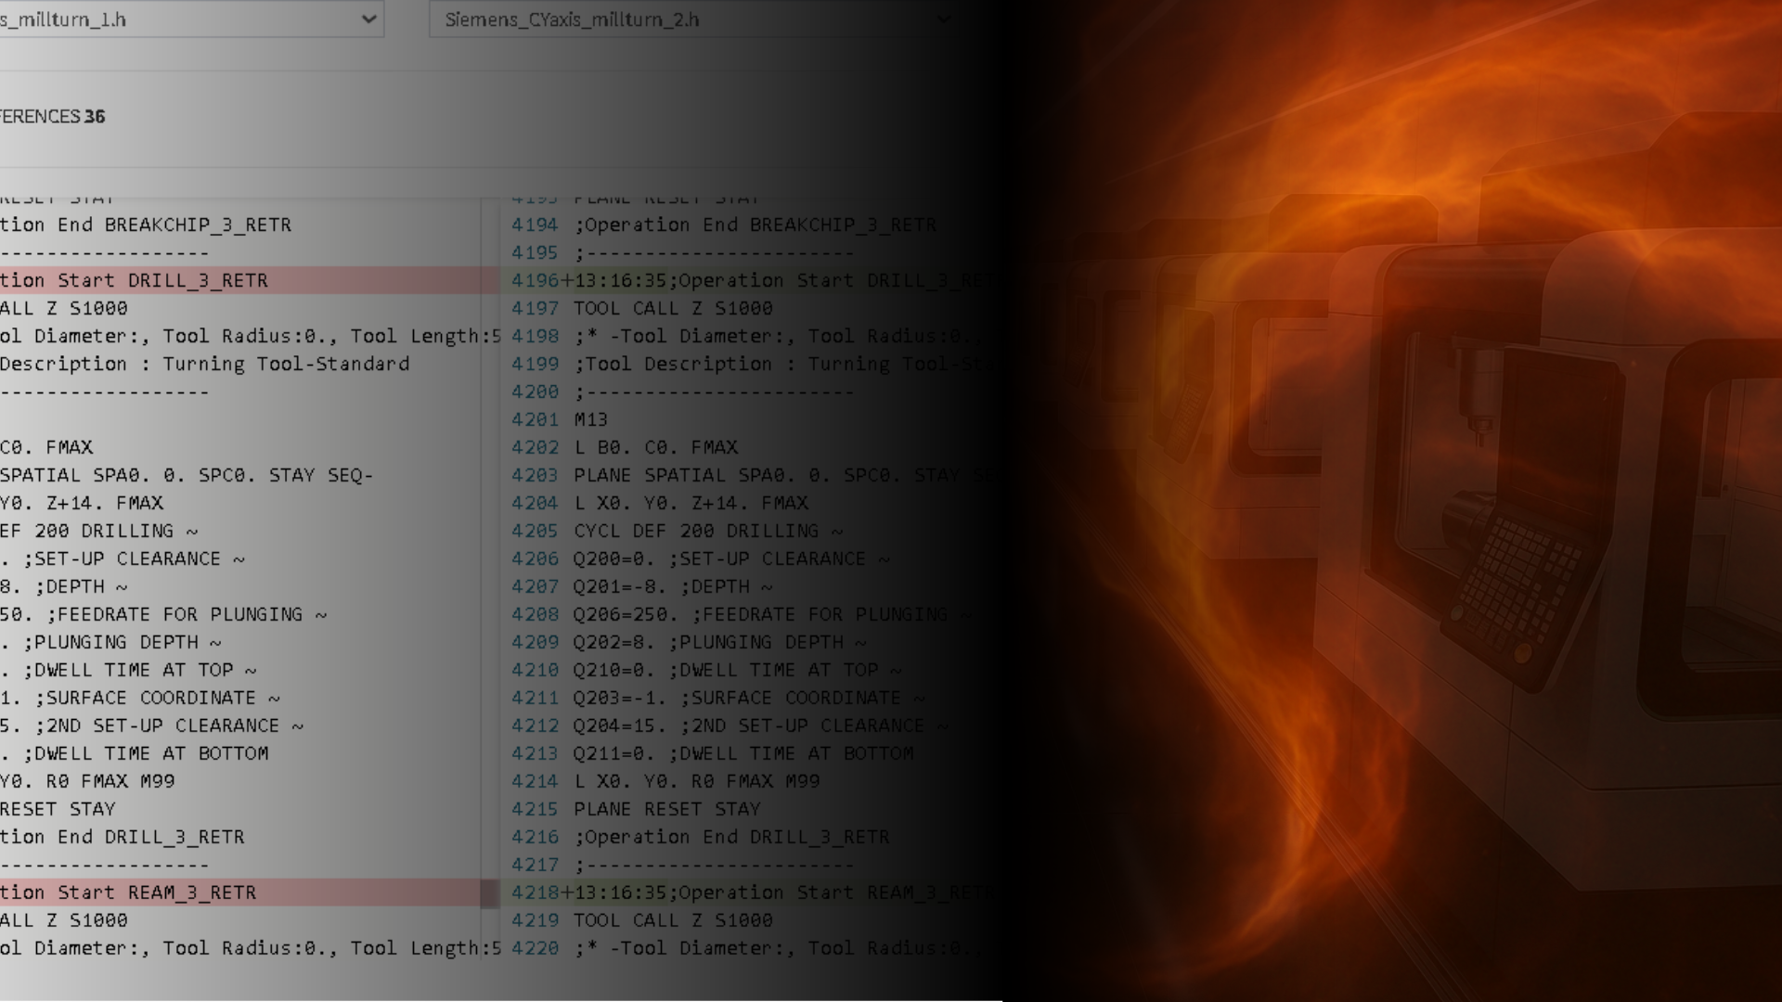Click the chevron arrow of left file dropdown
1782x1002 pixels.
pyautogui.click(x=369, y=19)
